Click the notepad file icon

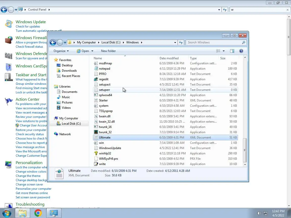pyautogui.click(x=96, y=69)
